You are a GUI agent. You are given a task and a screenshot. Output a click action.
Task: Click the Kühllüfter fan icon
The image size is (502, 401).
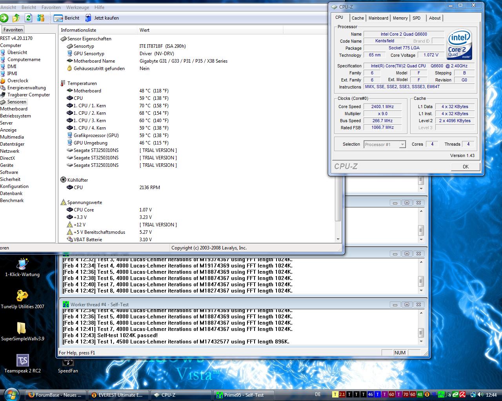[x=64, y=180]
